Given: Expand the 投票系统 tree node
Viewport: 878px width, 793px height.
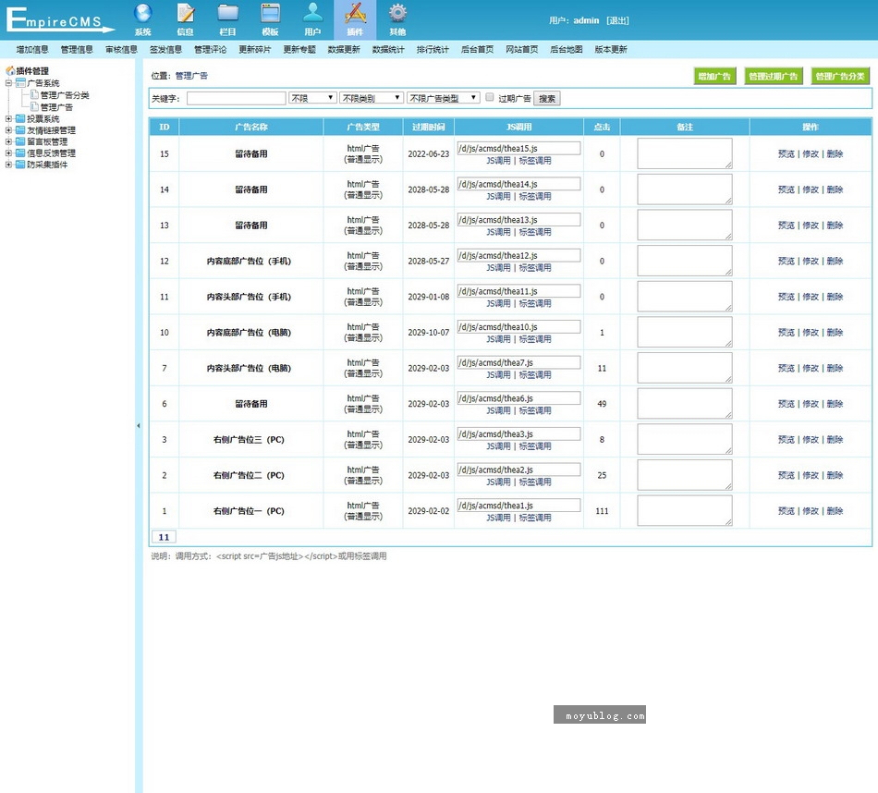Looking at the screenshot, I should pos(8,118).
